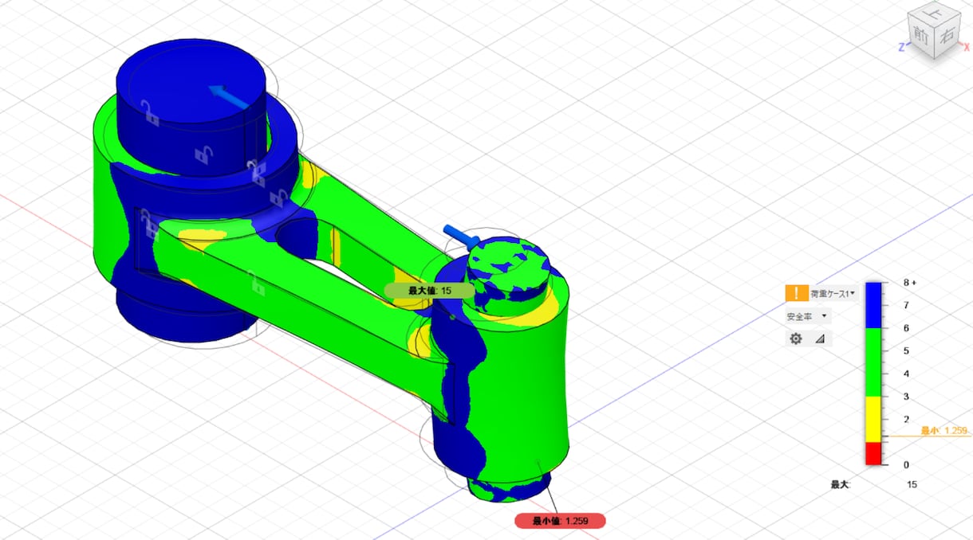Click the red segment of the legend bar

(x=875, y=453)
